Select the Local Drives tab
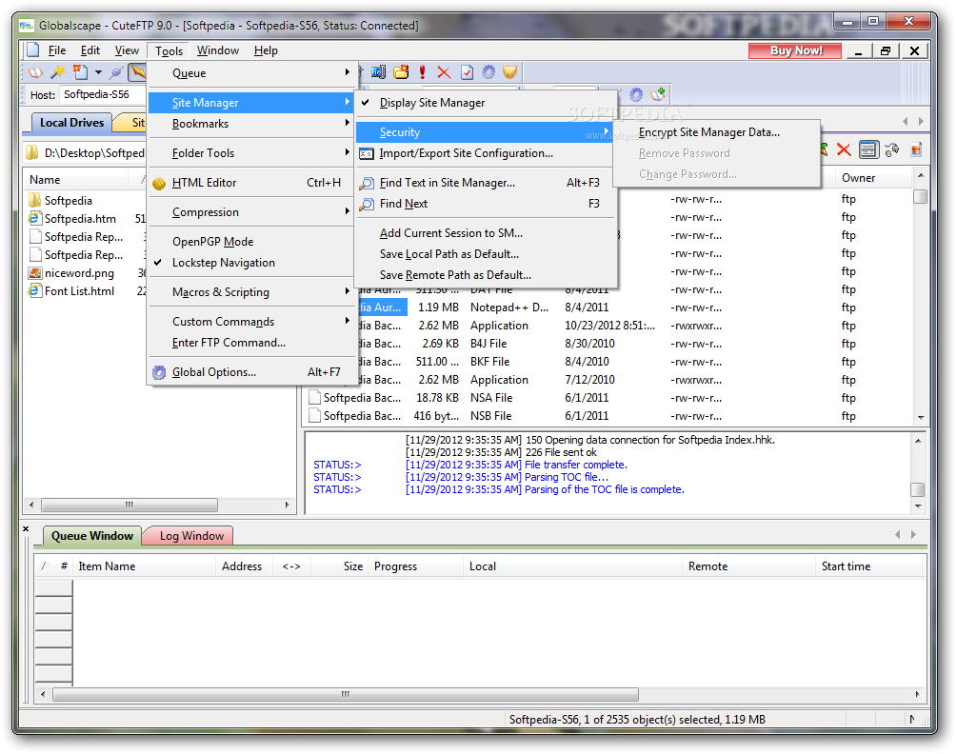Screen dimensions: 957x754 tap(71, 123)
